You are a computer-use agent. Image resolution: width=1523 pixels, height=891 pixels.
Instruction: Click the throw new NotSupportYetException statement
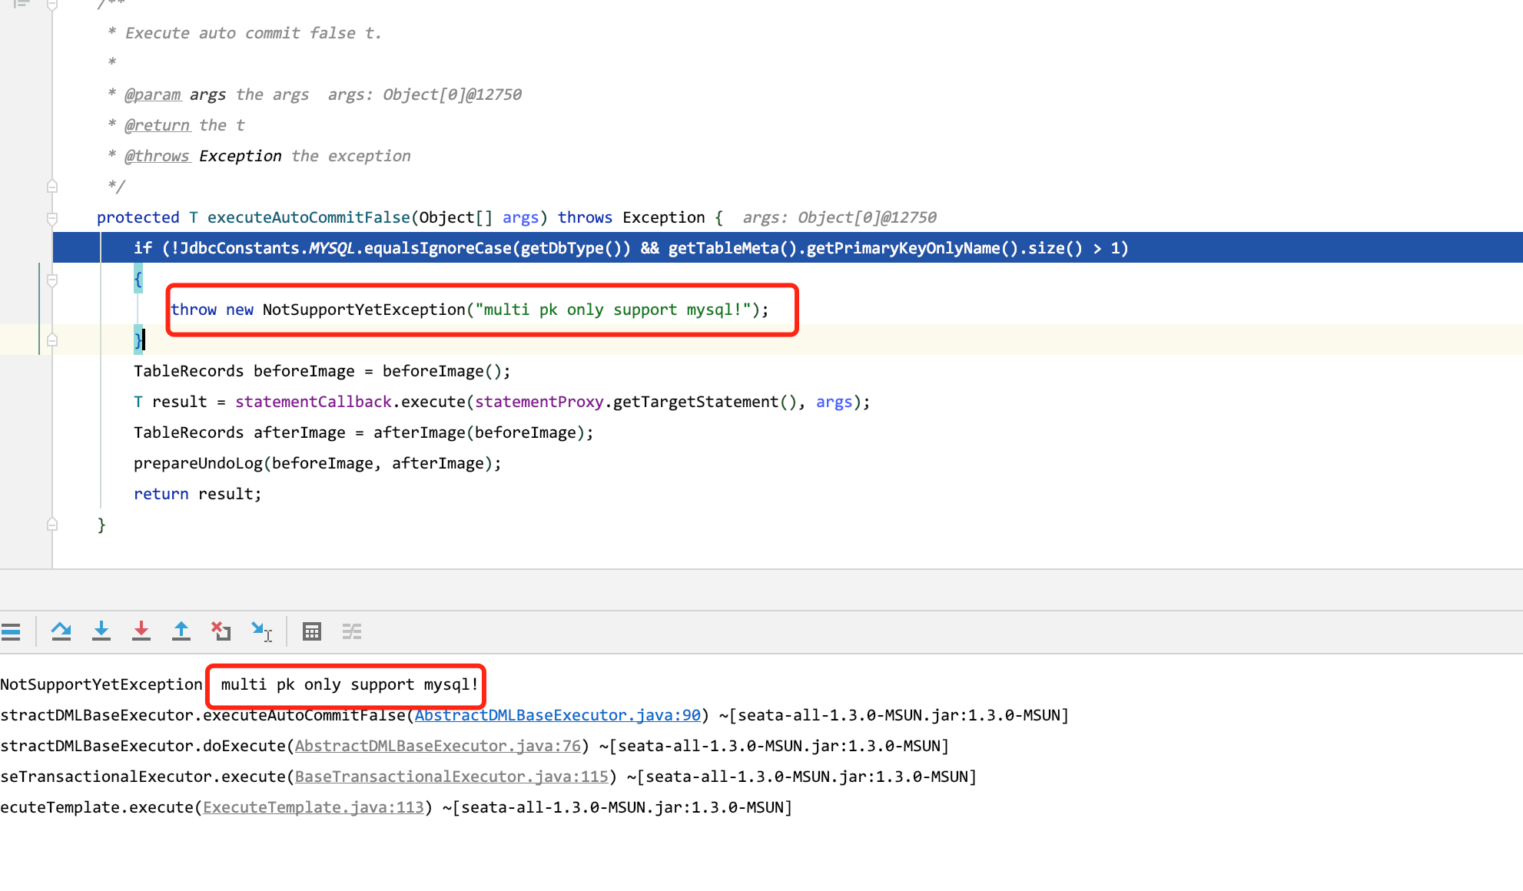click(x=470, y=310)
